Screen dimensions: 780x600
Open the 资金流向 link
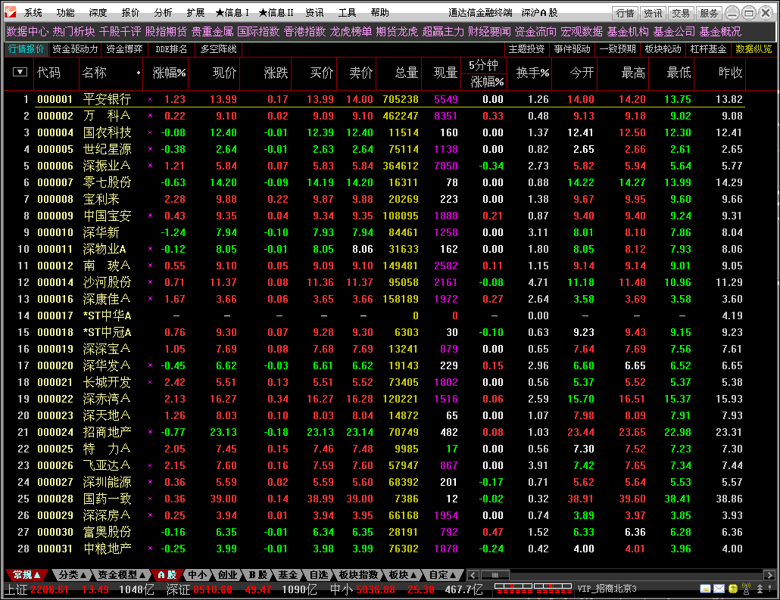click(x=535, y=32)
